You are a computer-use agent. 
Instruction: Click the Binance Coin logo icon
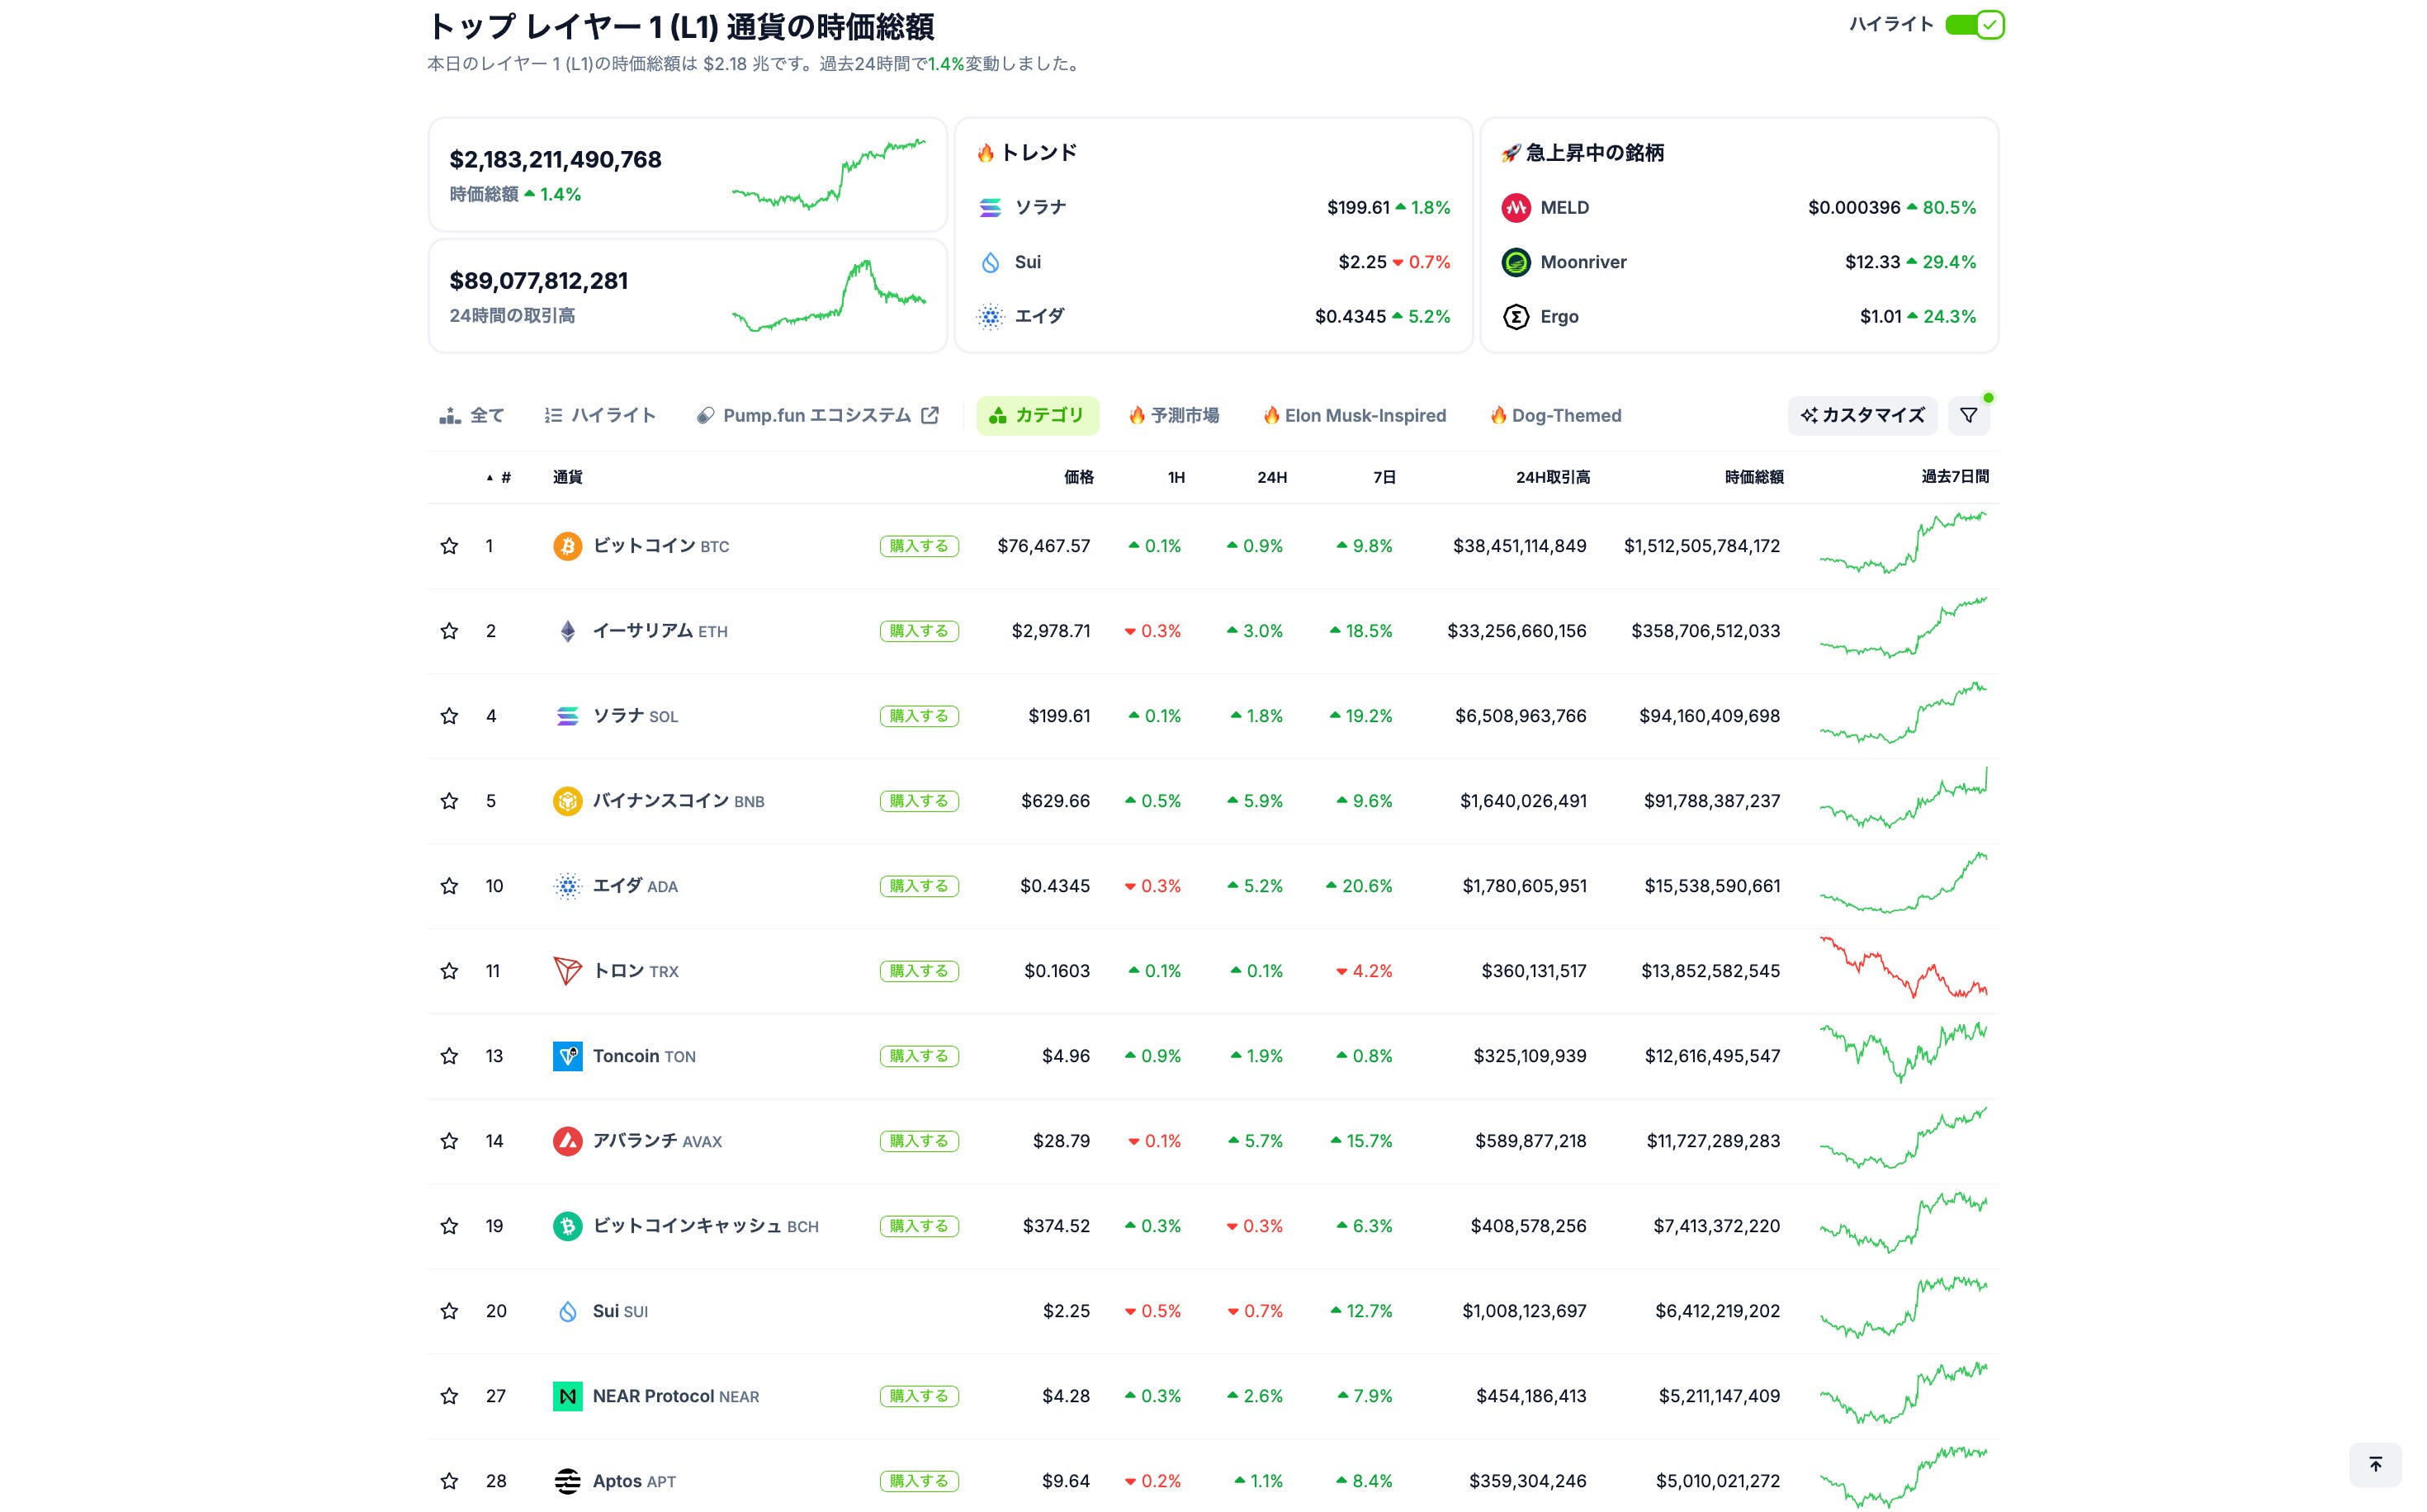pos(567,801)
